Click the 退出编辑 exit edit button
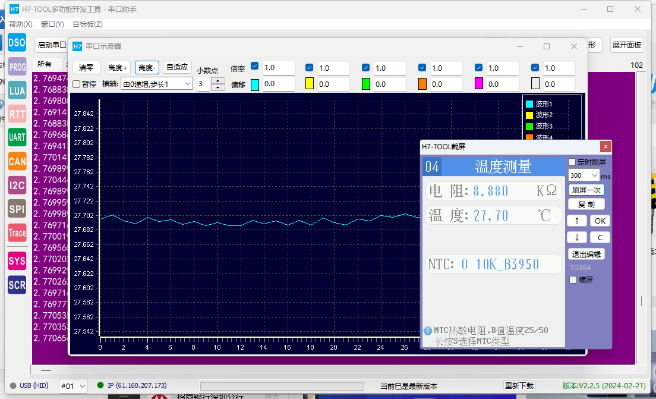656x399 pixels. [x=586, y=254]
